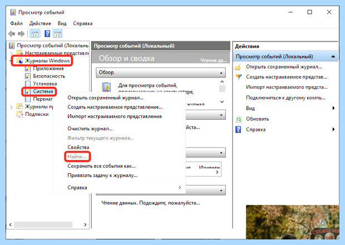
Task: Click the root Просмотр событий tree icon
Action: (x=12, y=46)
